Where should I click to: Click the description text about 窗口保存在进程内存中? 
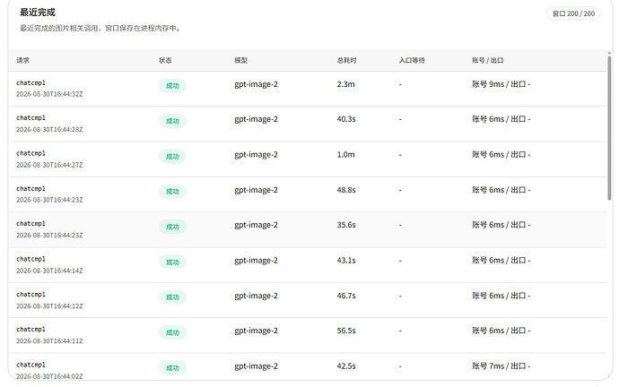[100, 29]
